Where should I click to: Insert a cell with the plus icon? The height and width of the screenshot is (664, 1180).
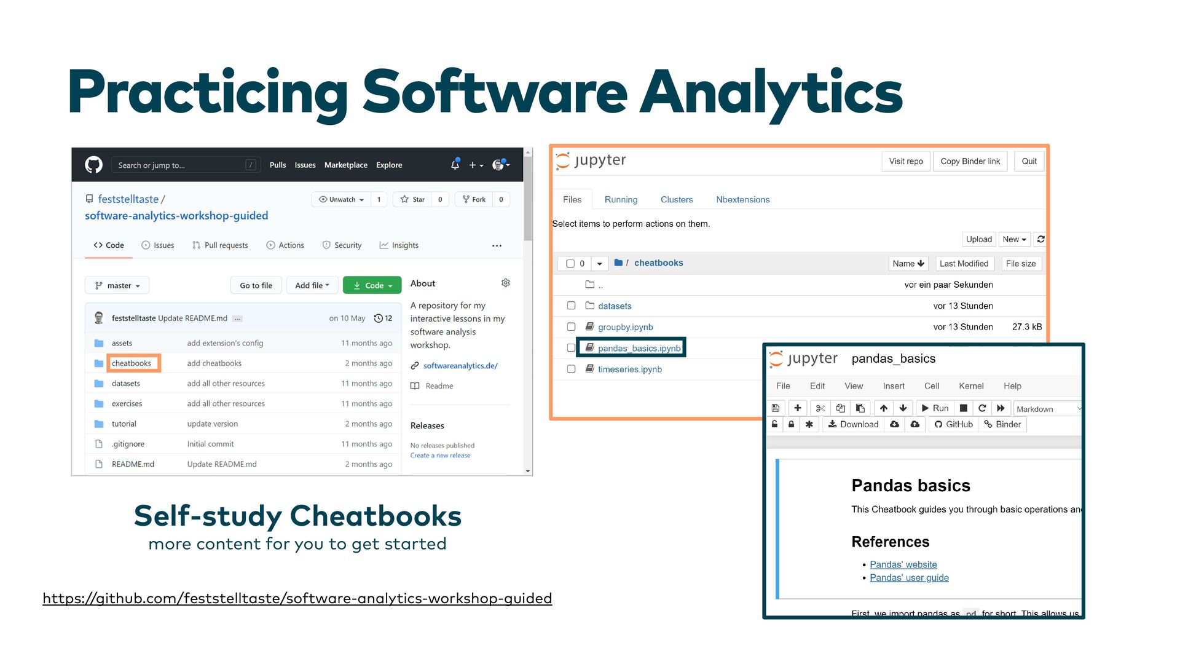coord(798,408)
